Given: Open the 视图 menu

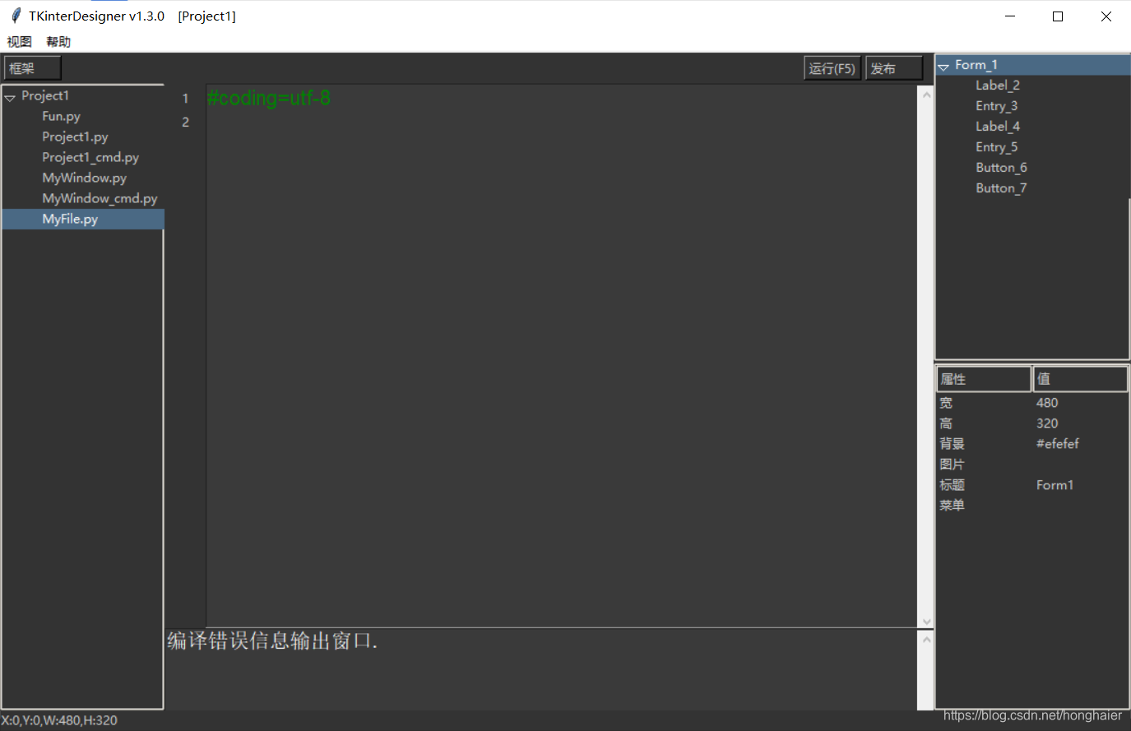Looking at the screenshot, I should 19,42.
